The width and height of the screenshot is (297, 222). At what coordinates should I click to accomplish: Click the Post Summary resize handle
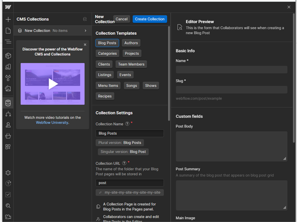pos(285,208)
